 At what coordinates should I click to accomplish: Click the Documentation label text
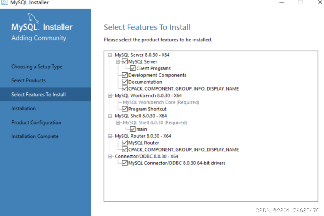tap(145, 82)
